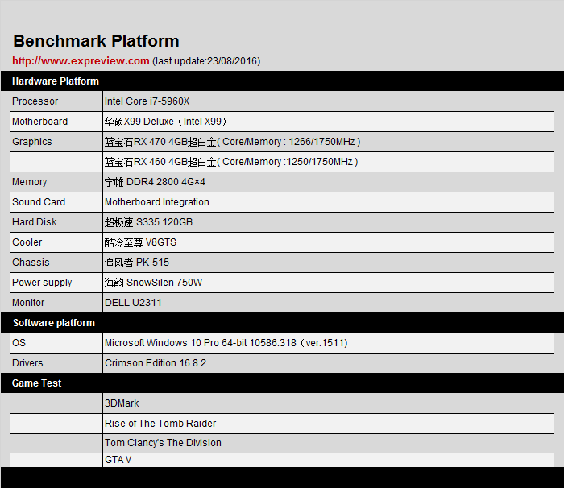
Task: Click the Drivers label cell
Action: tap(56, 363)
